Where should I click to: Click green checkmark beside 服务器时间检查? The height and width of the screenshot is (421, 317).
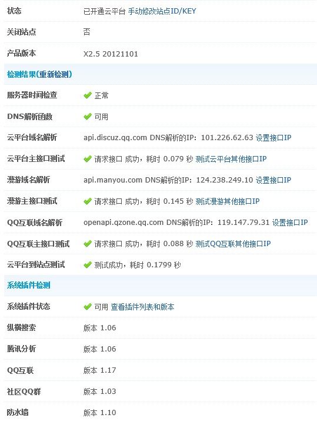88,95
